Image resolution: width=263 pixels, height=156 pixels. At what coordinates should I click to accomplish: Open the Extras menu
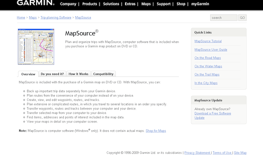click(x=130, y=4)
